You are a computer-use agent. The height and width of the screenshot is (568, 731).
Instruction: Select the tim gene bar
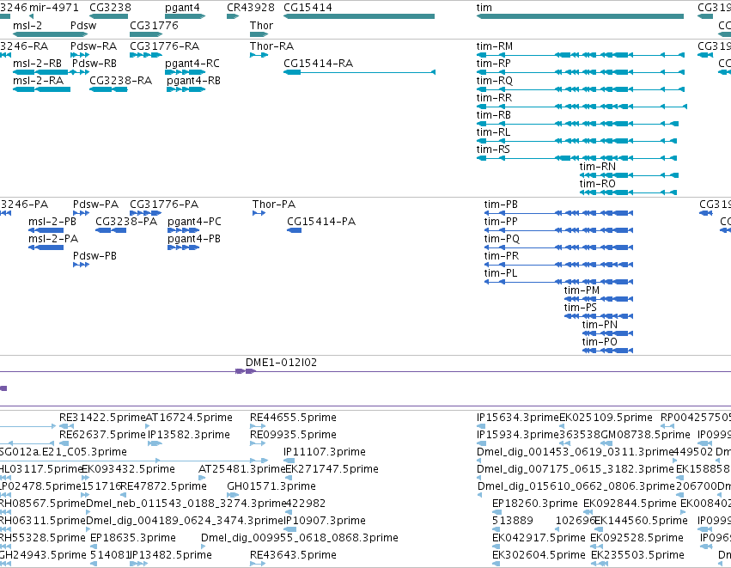pyautogui.click(x=580, y=16)
